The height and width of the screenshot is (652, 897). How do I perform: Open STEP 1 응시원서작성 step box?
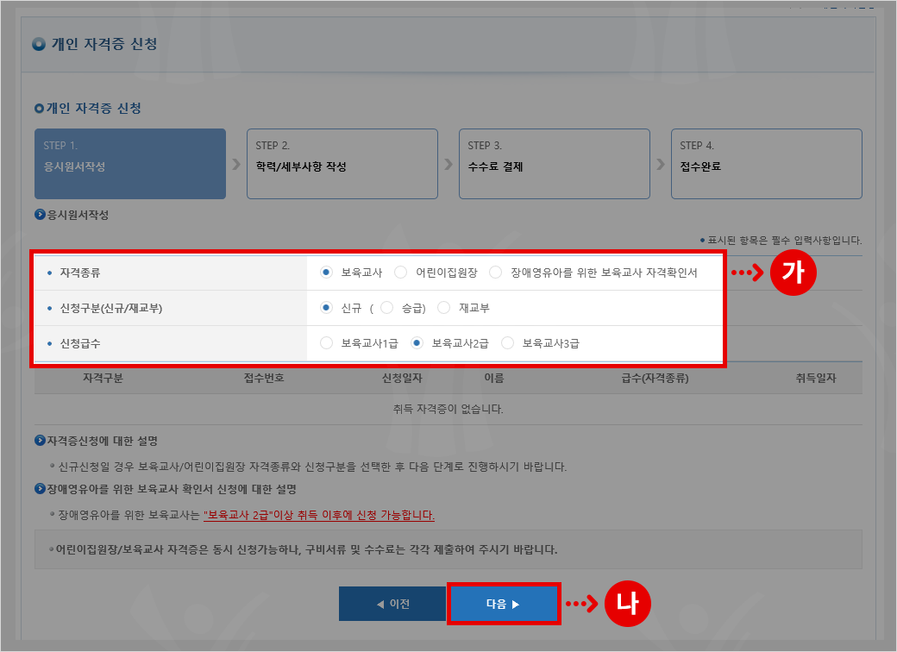pyautogui.click(x=130, y=164)
